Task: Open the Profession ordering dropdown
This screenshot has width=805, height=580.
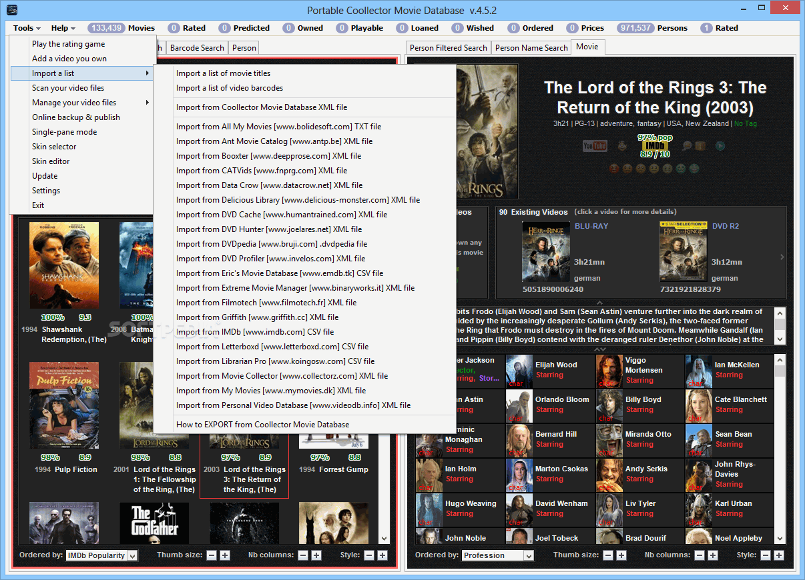Action: (498, 555)
